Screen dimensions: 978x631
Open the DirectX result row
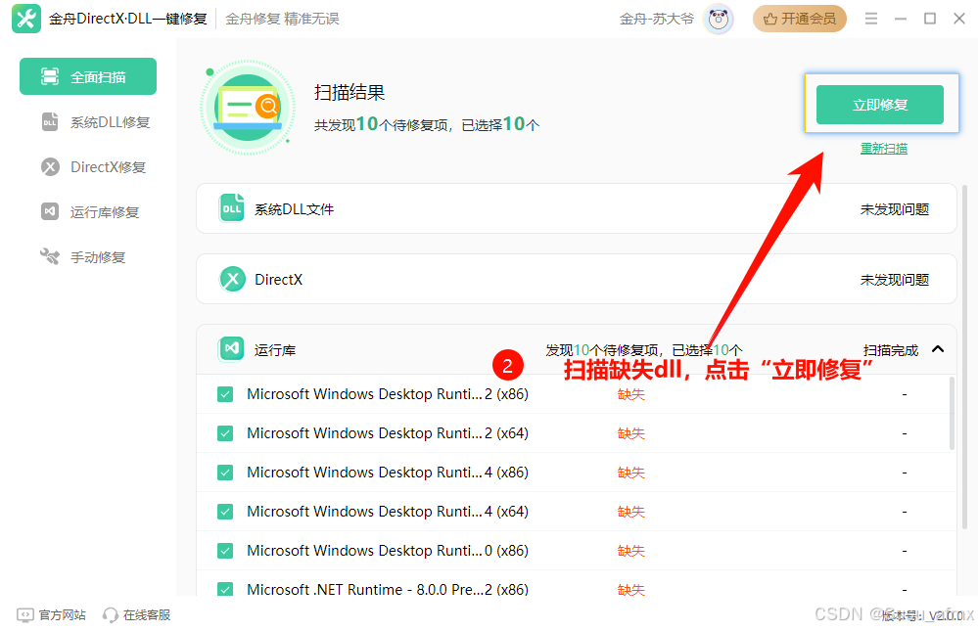[x=577, y=280]
